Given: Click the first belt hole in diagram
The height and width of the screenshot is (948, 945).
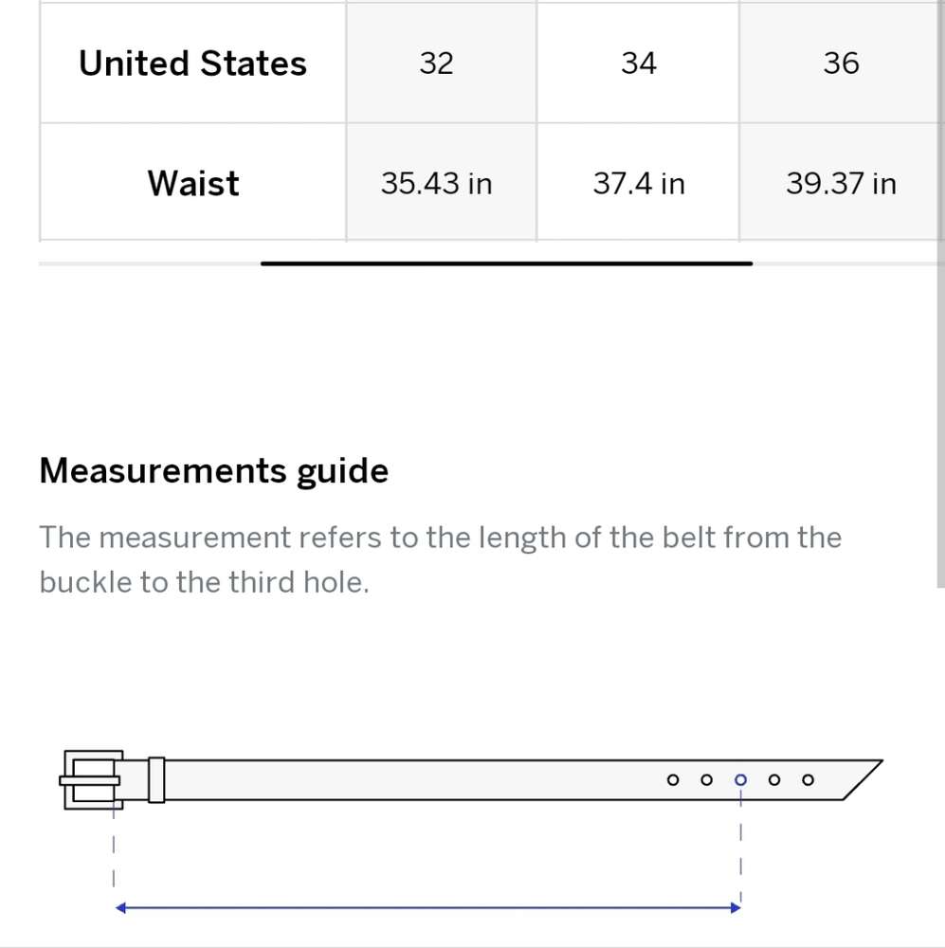Looking at the screenshot, I should 672,780.
